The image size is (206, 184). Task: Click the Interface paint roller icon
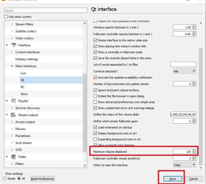click(x=14, y=45)
